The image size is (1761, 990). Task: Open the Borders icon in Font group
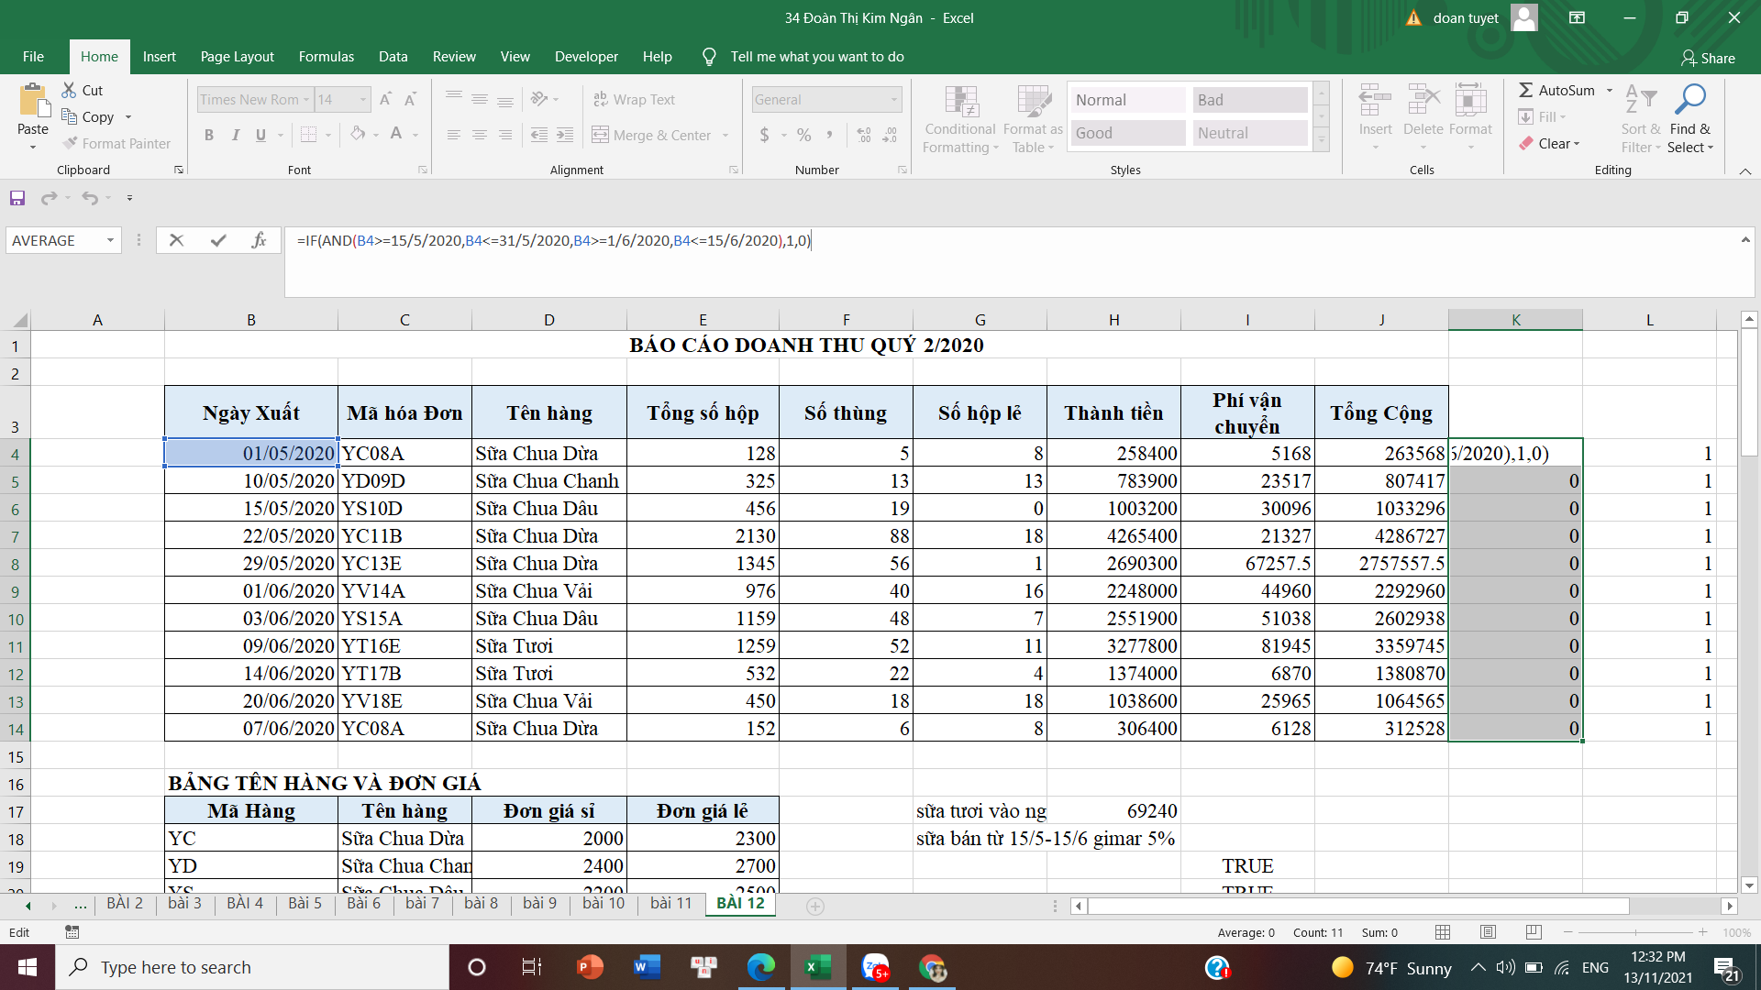[x=309, y=135]
